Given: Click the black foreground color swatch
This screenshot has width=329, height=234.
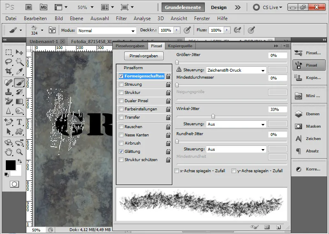Looking at the screenshot, I should 11,165.
